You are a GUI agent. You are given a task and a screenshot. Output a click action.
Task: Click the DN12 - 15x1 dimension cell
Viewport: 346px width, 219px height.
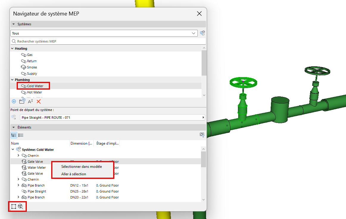point(79,185)
